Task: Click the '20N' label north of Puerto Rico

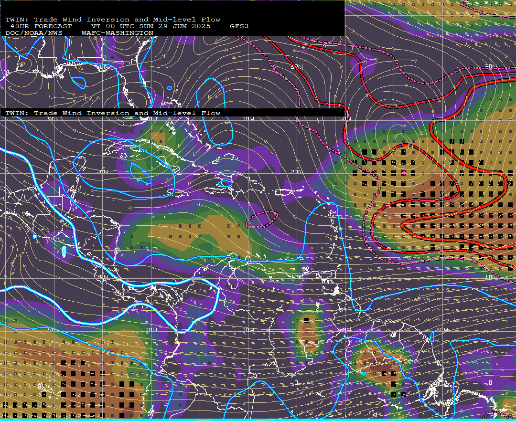Action: [297, 172]
